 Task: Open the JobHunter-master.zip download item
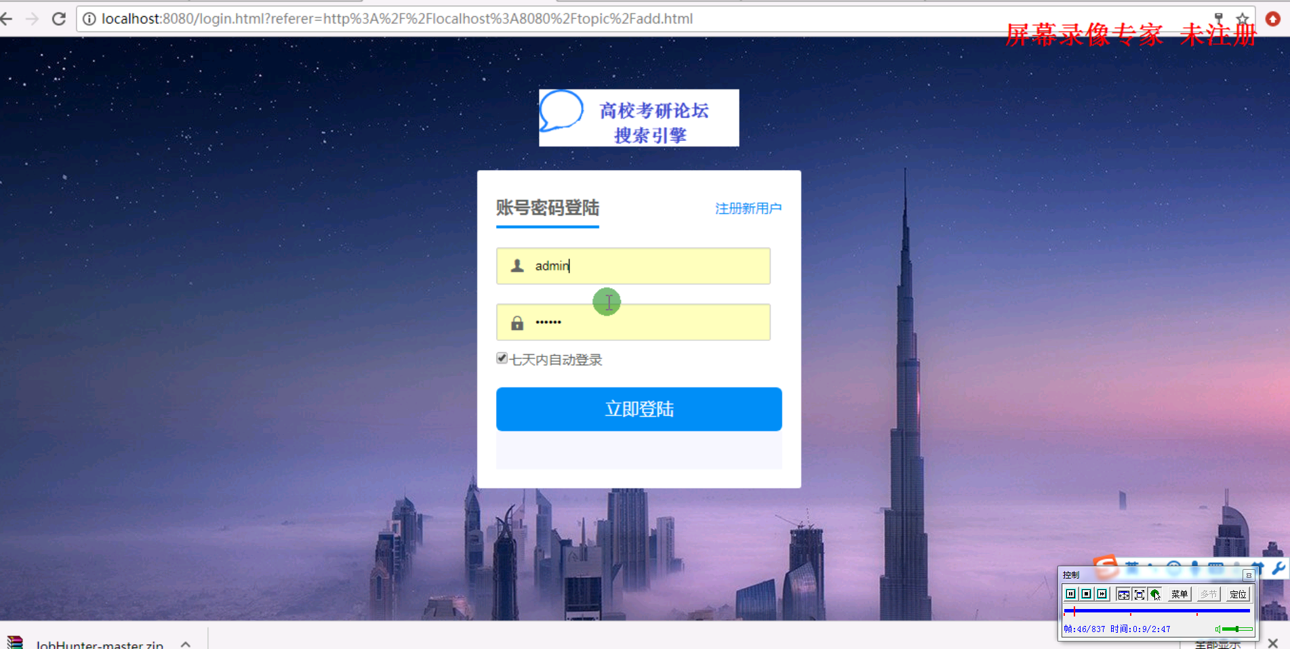point(100,644)
